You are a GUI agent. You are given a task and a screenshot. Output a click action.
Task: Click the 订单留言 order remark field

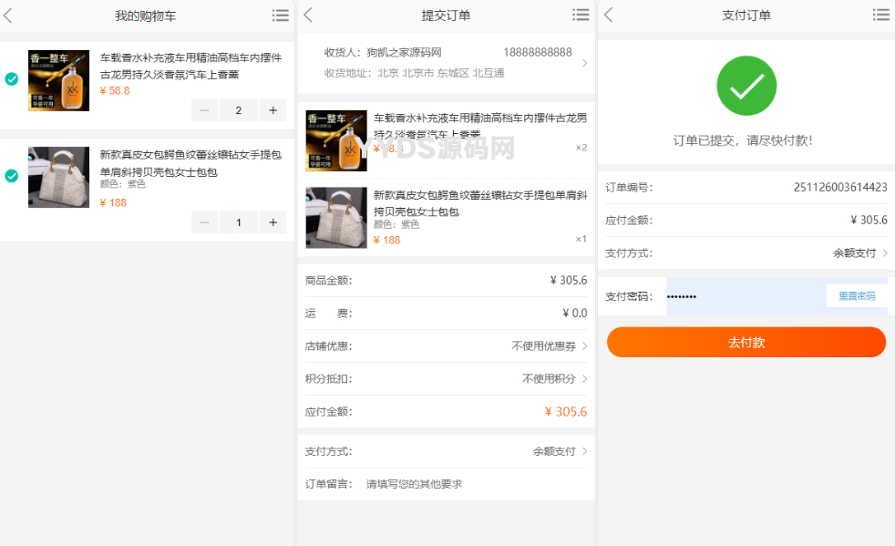(428, 483)
